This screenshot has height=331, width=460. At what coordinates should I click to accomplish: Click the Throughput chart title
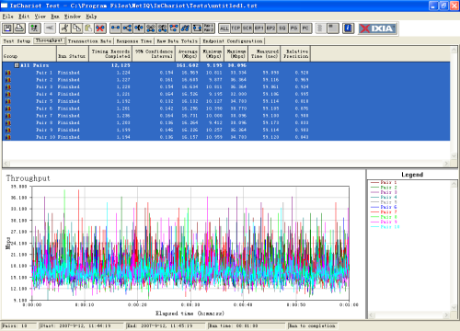point(28,178)
